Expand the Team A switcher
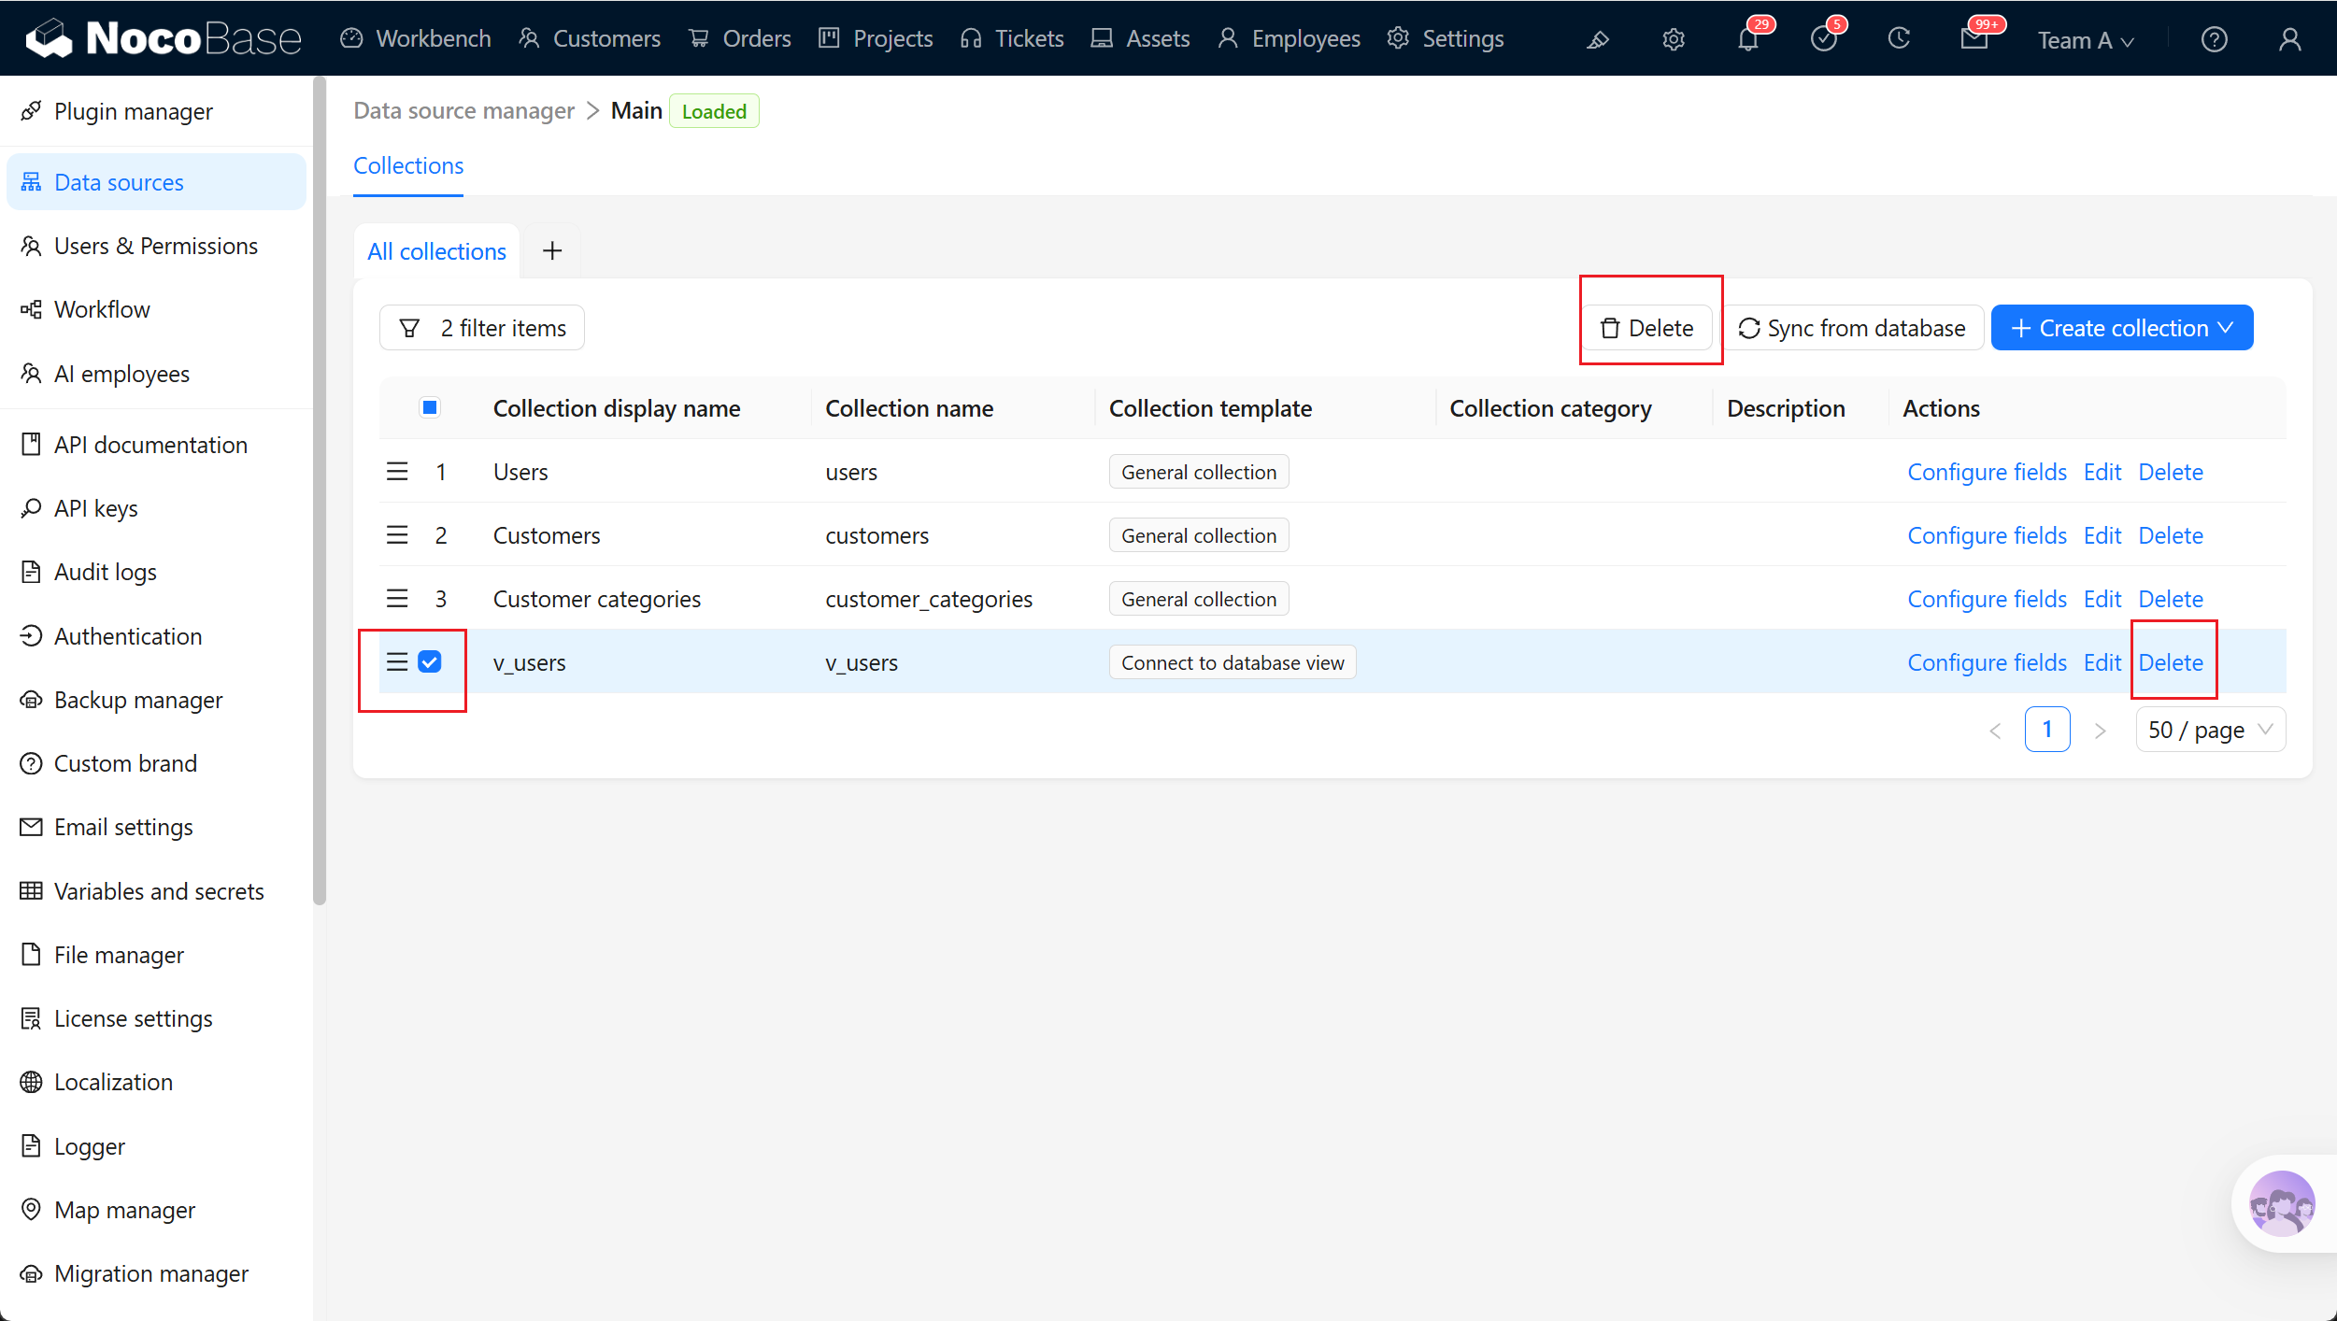The height and width of the screenshot is (1321, 2337). tap(2086, 40)
